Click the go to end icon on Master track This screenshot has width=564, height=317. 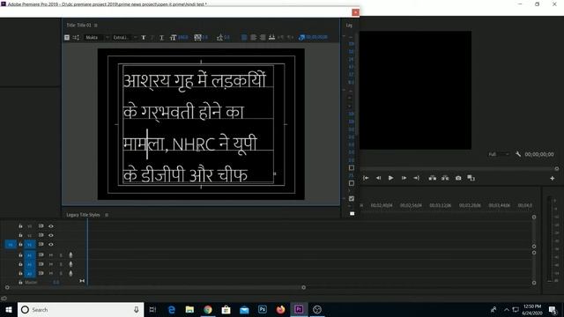[82, 281]
